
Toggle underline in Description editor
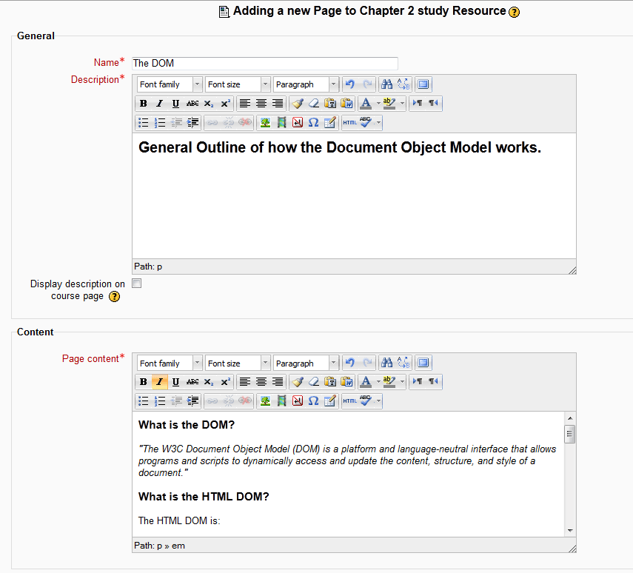[x=175, y=104]
